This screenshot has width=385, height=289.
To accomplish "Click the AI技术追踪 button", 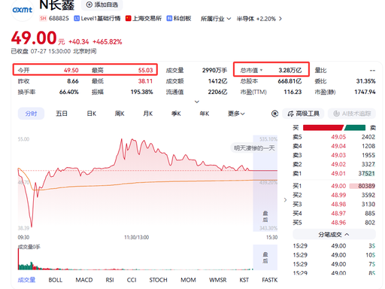I will tap(352, 114).
